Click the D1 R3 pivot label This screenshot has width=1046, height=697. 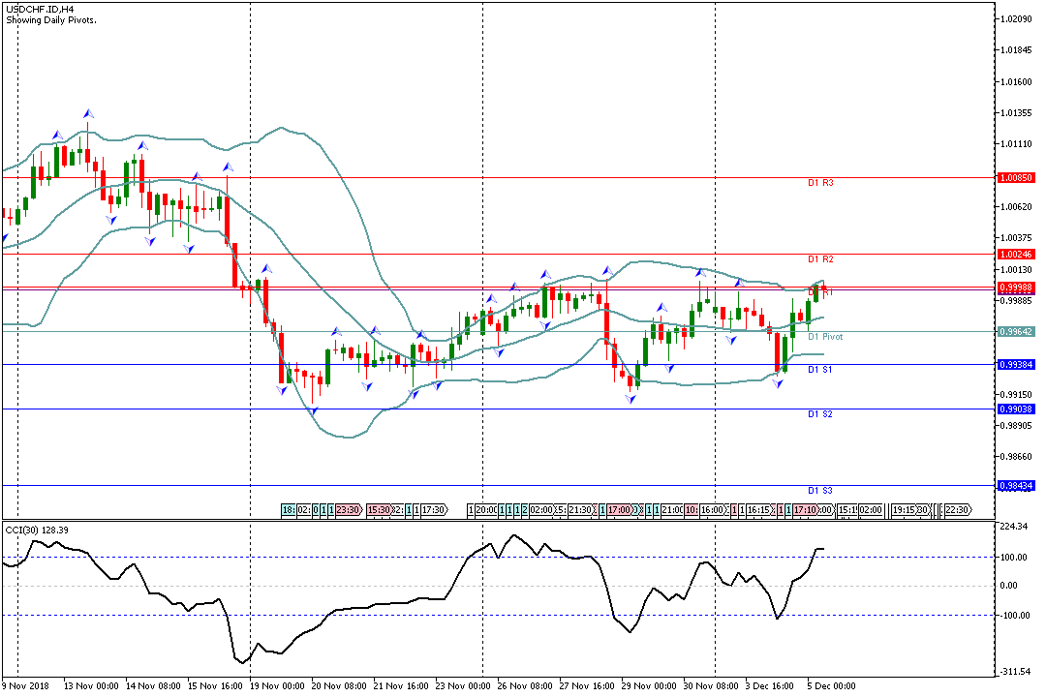tap(820, 183)
